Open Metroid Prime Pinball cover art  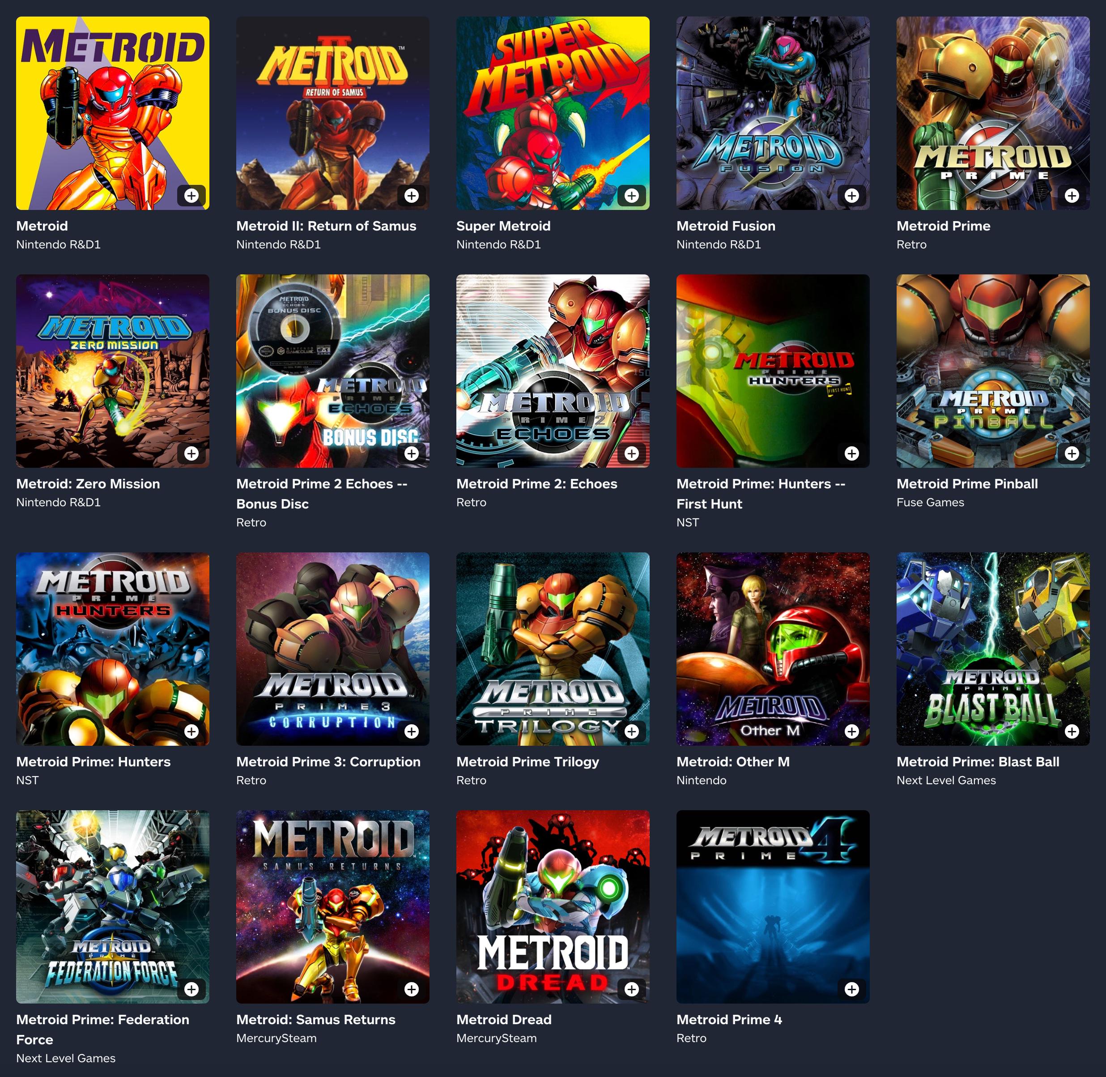(993, 371)
